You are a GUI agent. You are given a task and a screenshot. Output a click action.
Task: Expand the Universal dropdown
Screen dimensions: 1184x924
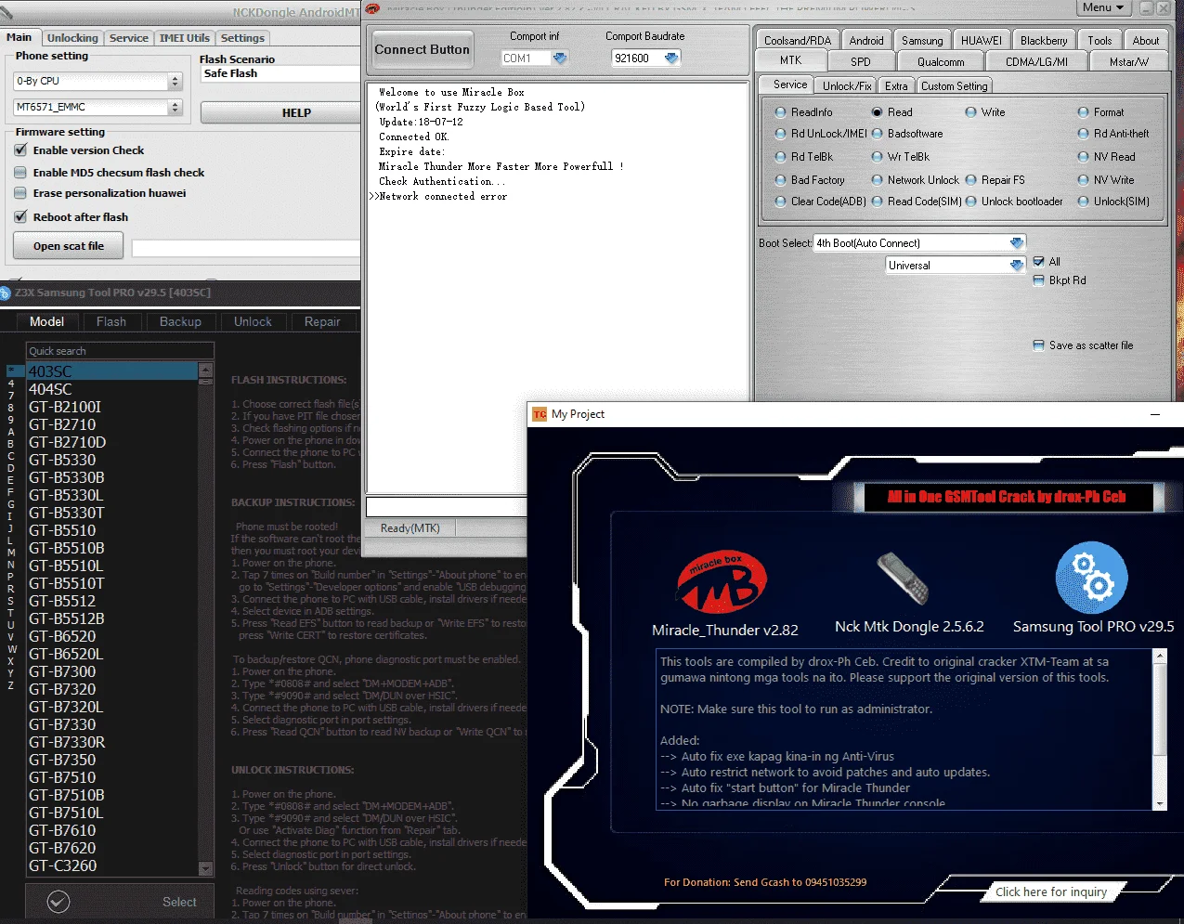(1017, 266)
